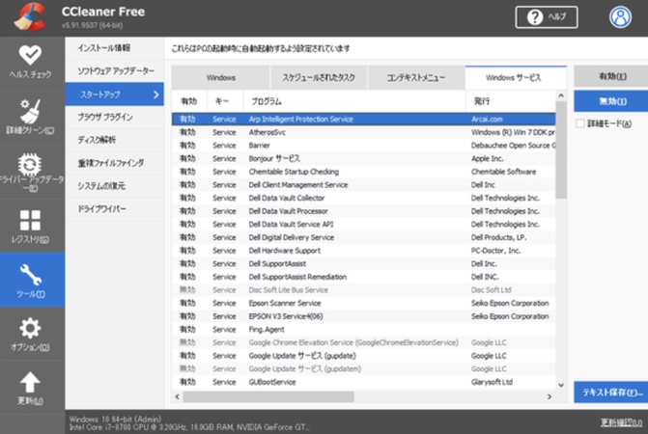
Task: Select the Google Update サービス (gupdatem) row
Action: click(x=364, y=368)
